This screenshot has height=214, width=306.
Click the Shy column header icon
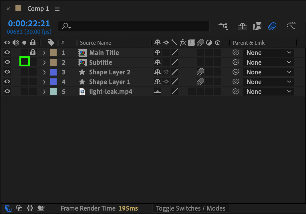158,42
